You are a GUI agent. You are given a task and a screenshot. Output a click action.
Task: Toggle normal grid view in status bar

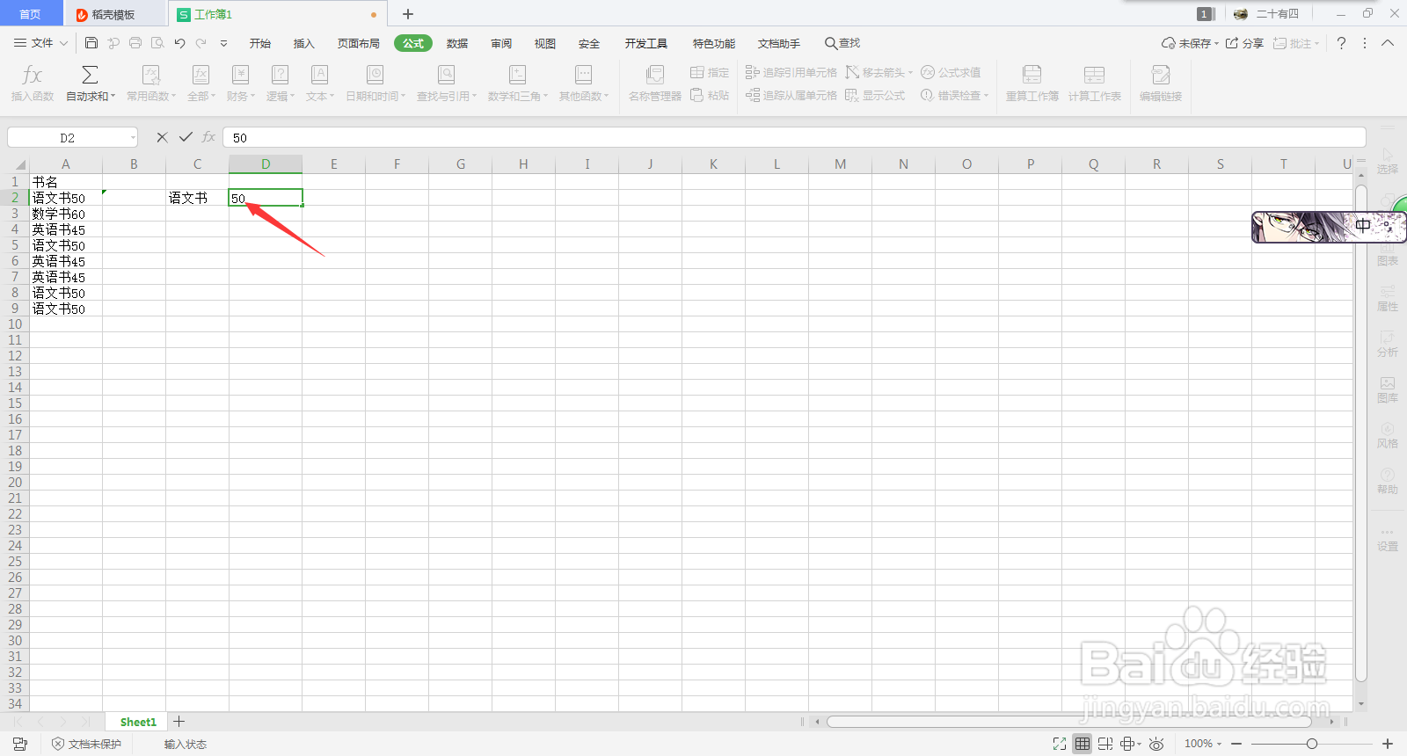(1083, 744)
